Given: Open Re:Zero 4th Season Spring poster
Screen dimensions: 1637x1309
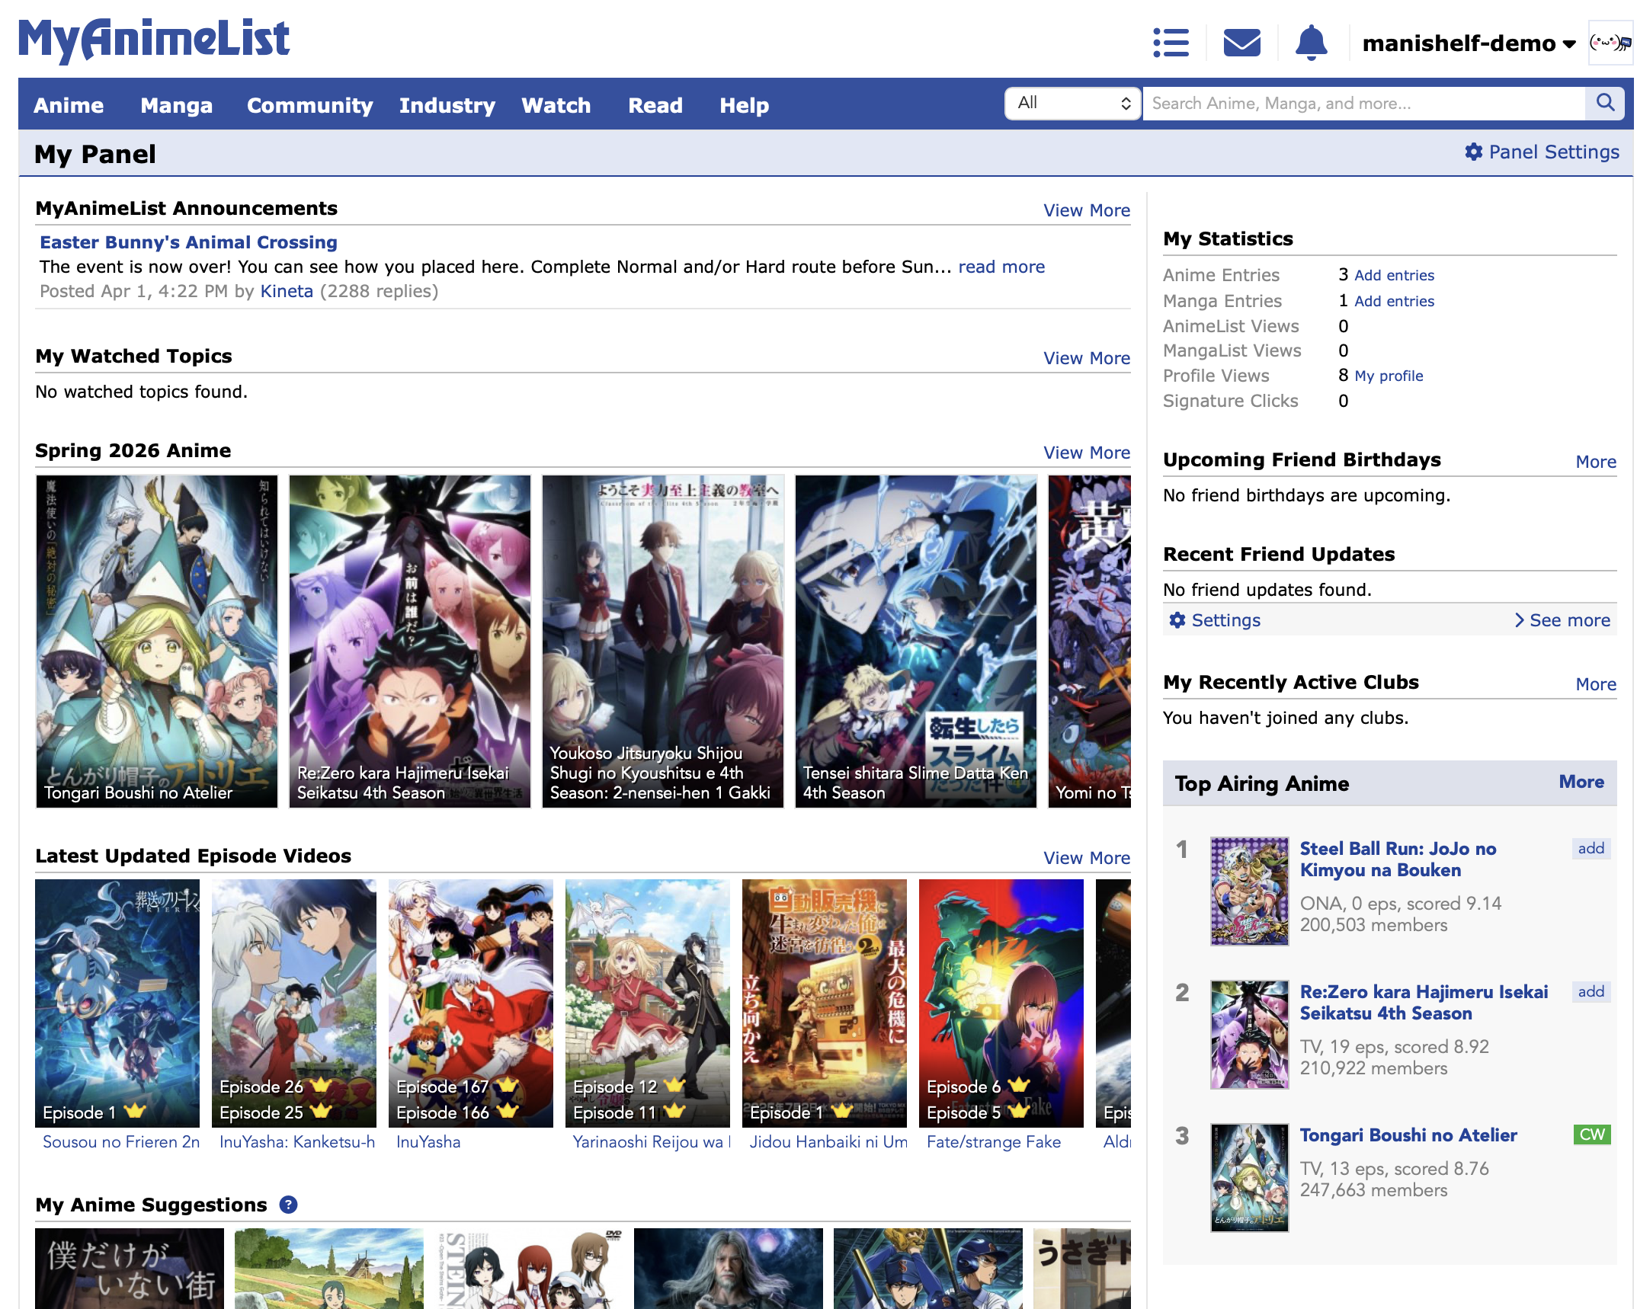Looking at the screenshot, I should [x=410, y=642].
